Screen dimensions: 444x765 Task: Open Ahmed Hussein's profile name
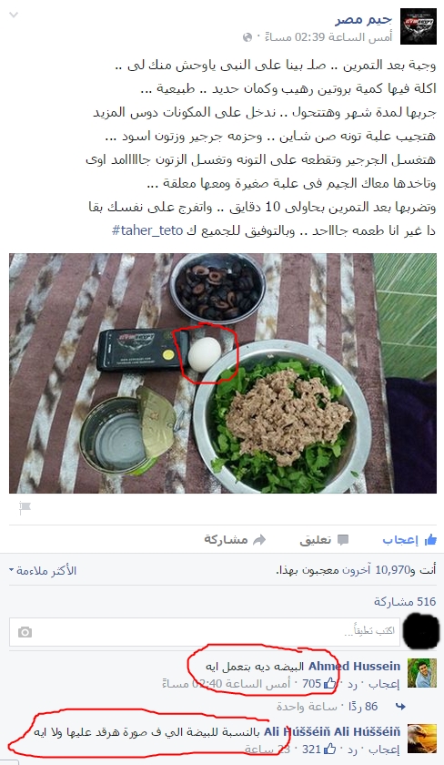pos(354,666)
